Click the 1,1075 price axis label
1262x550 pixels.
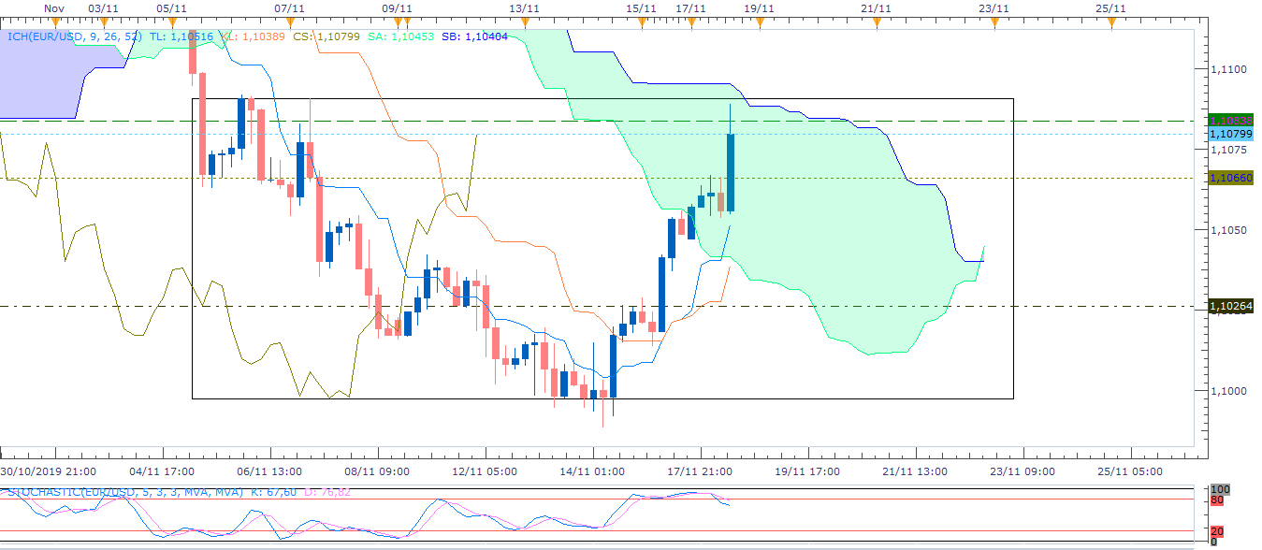click(x=1228, y=150)
